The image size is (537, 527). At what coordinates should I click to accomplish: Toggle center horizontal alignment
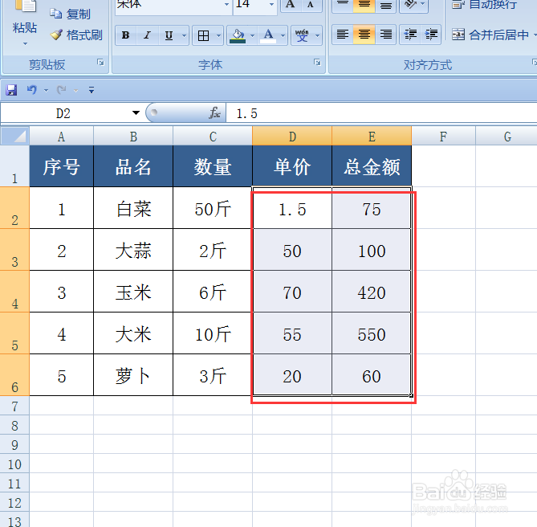point(364,35)
